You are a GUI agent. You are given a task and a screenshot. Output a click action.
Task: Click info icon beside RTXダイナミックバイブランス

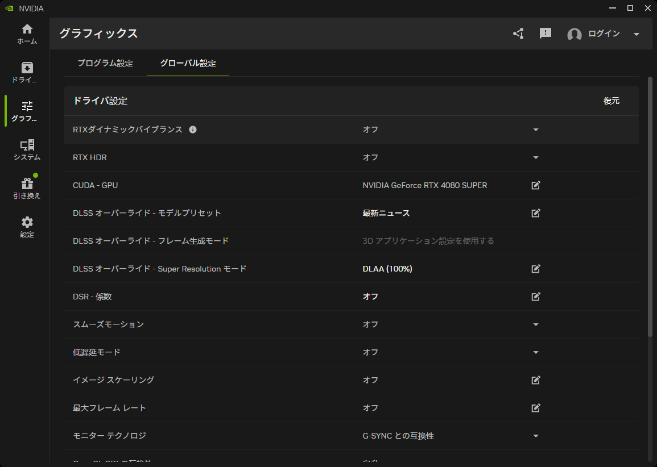point(193,130)
